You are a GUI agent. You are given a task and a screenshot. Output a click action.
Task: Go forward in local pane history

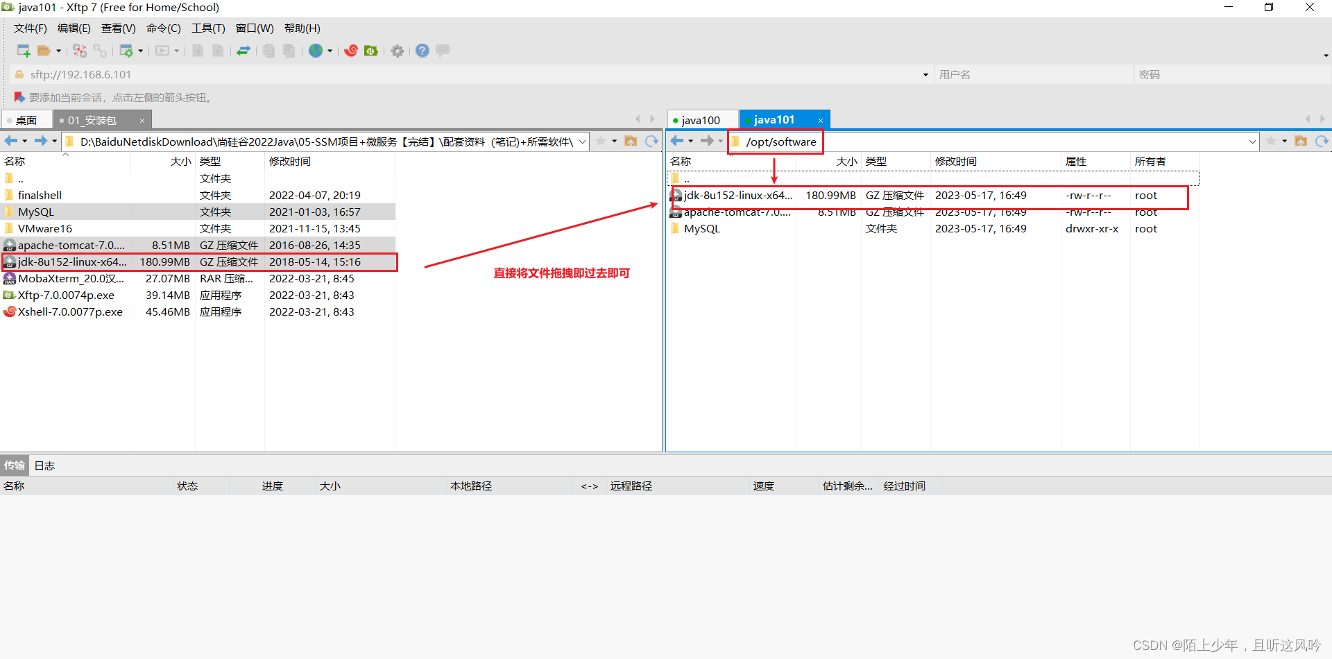tap(41, 141)
